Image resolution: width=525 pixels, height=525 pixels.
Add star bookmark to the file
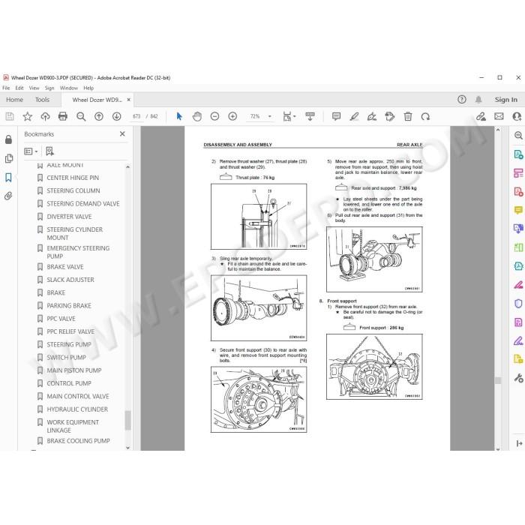pyautogui.click(x=28, y=116)
